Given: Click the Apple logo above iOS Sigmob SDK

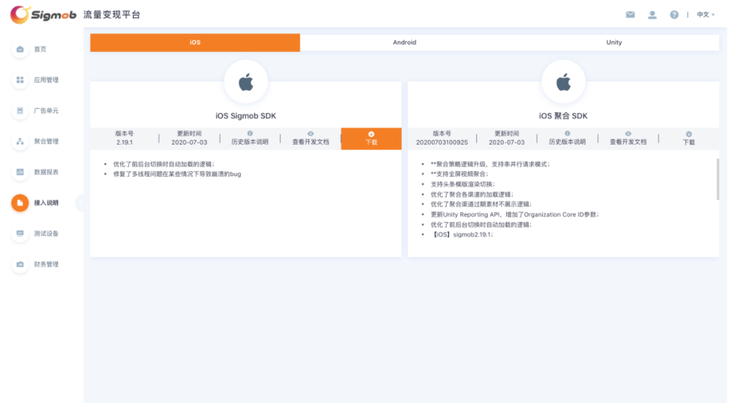Looking at the screenshot, I should [x=246, y=82].
